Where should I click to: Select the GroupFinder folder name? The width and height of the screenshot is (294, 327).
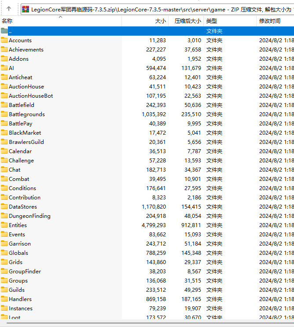pos(25,271)
